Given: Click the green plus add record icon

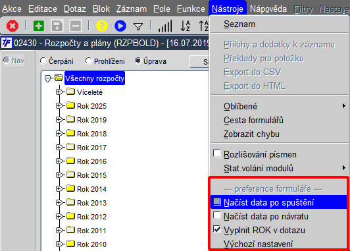Looking at the screenshot, I should pyautogui.click(x=39, y=26).
